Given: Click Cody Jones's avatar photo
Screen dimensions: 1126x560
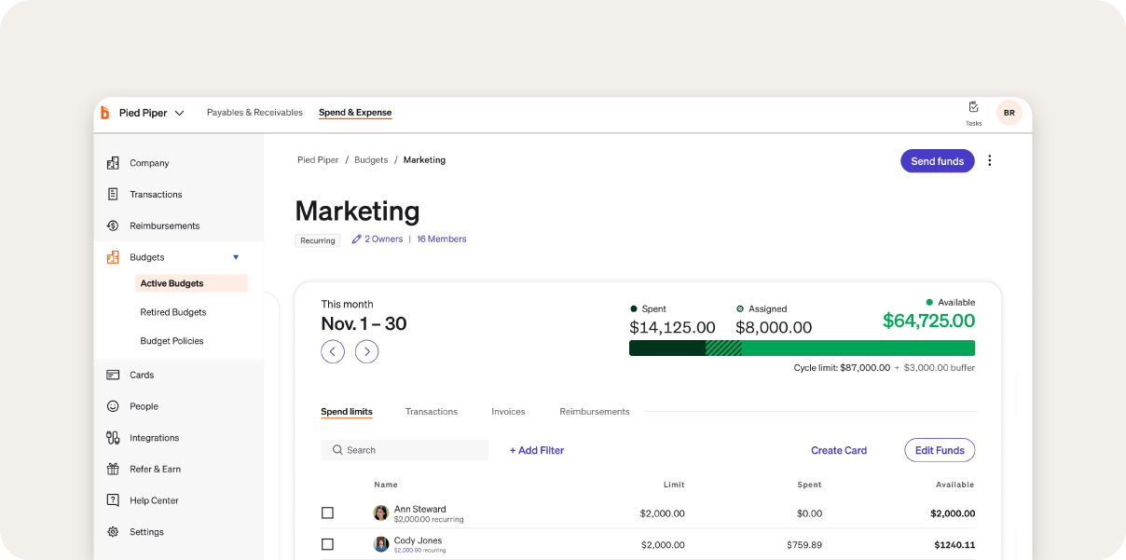Looking at the screenshot, I should pos(381,544).
